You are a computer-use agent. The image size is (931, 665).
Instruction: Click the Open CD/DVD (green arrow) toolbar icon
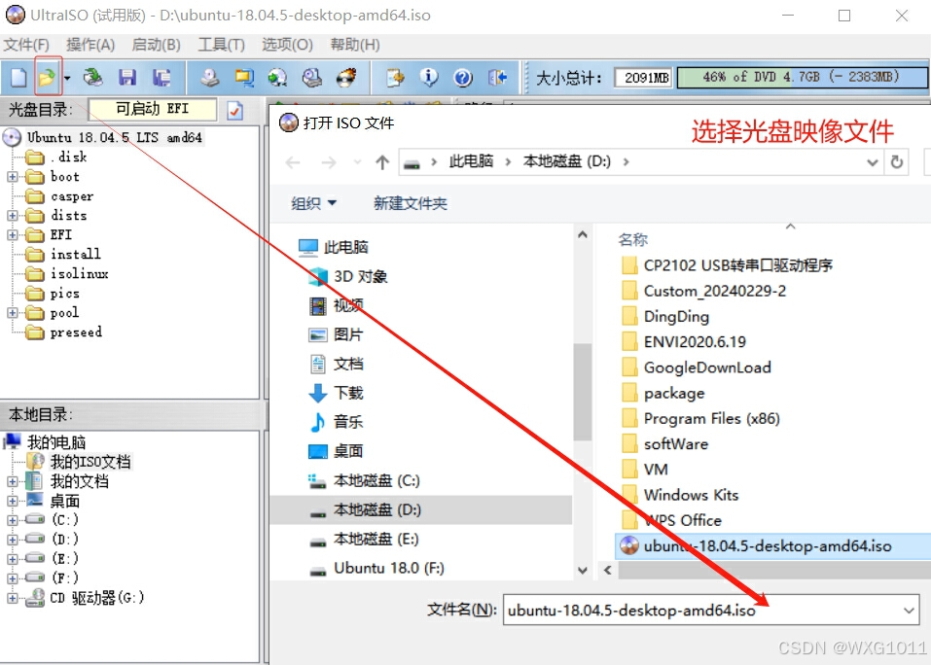click(x=92, y=77)
